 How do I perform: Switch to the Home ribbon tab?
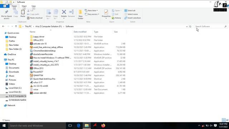pyautogui.click(x=14, y=6)
